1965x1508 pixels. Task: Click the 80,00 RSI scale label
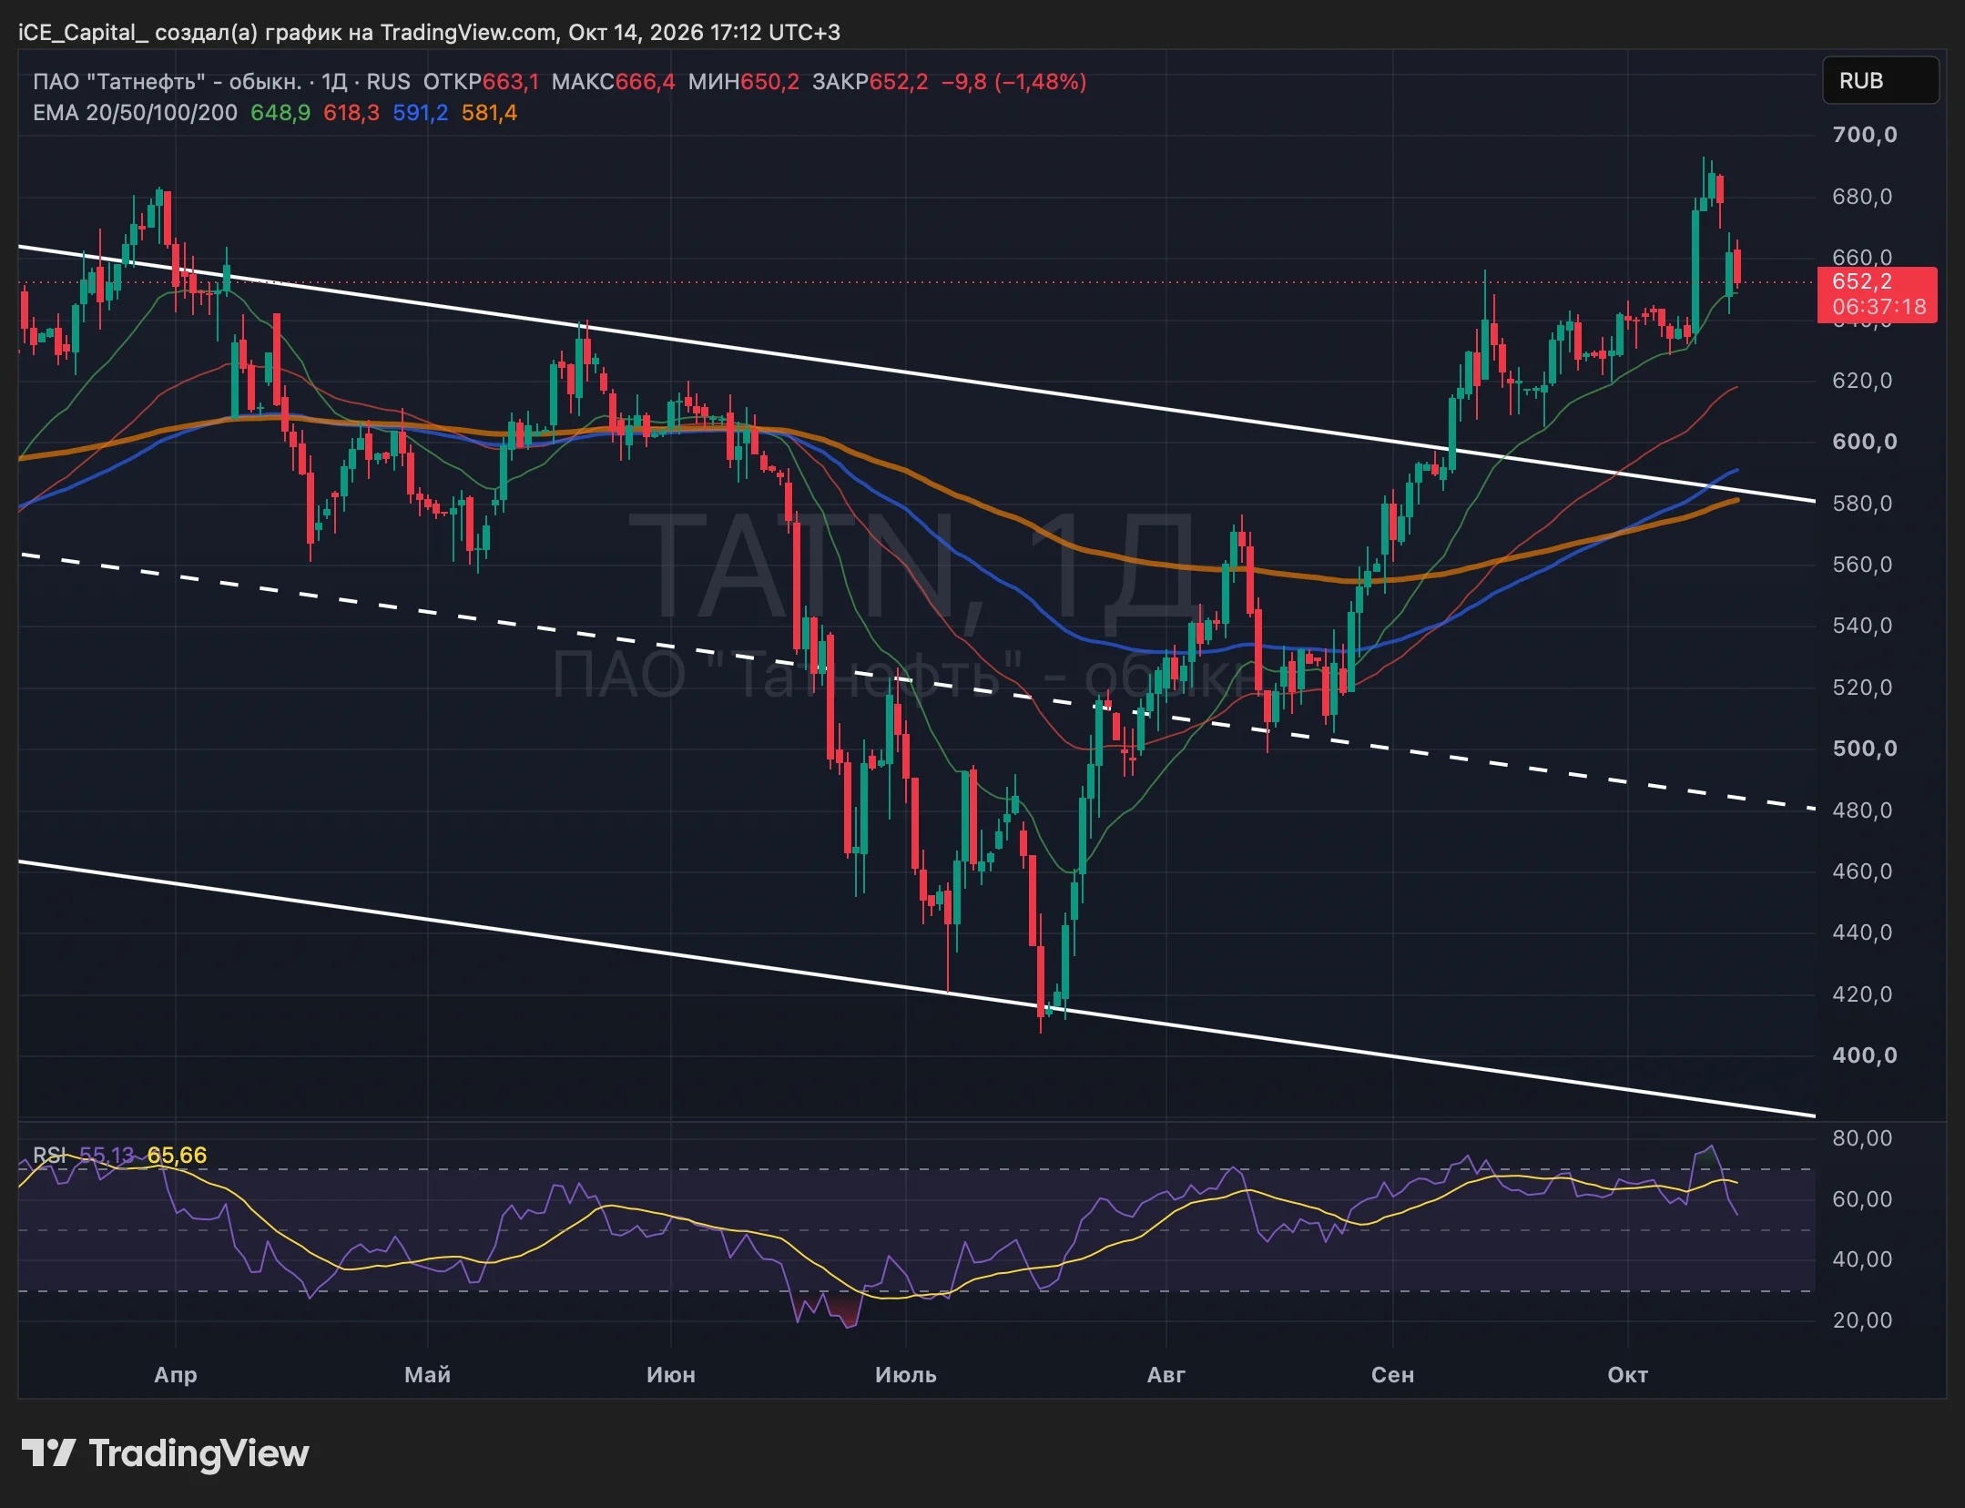click(1862, 1138)
